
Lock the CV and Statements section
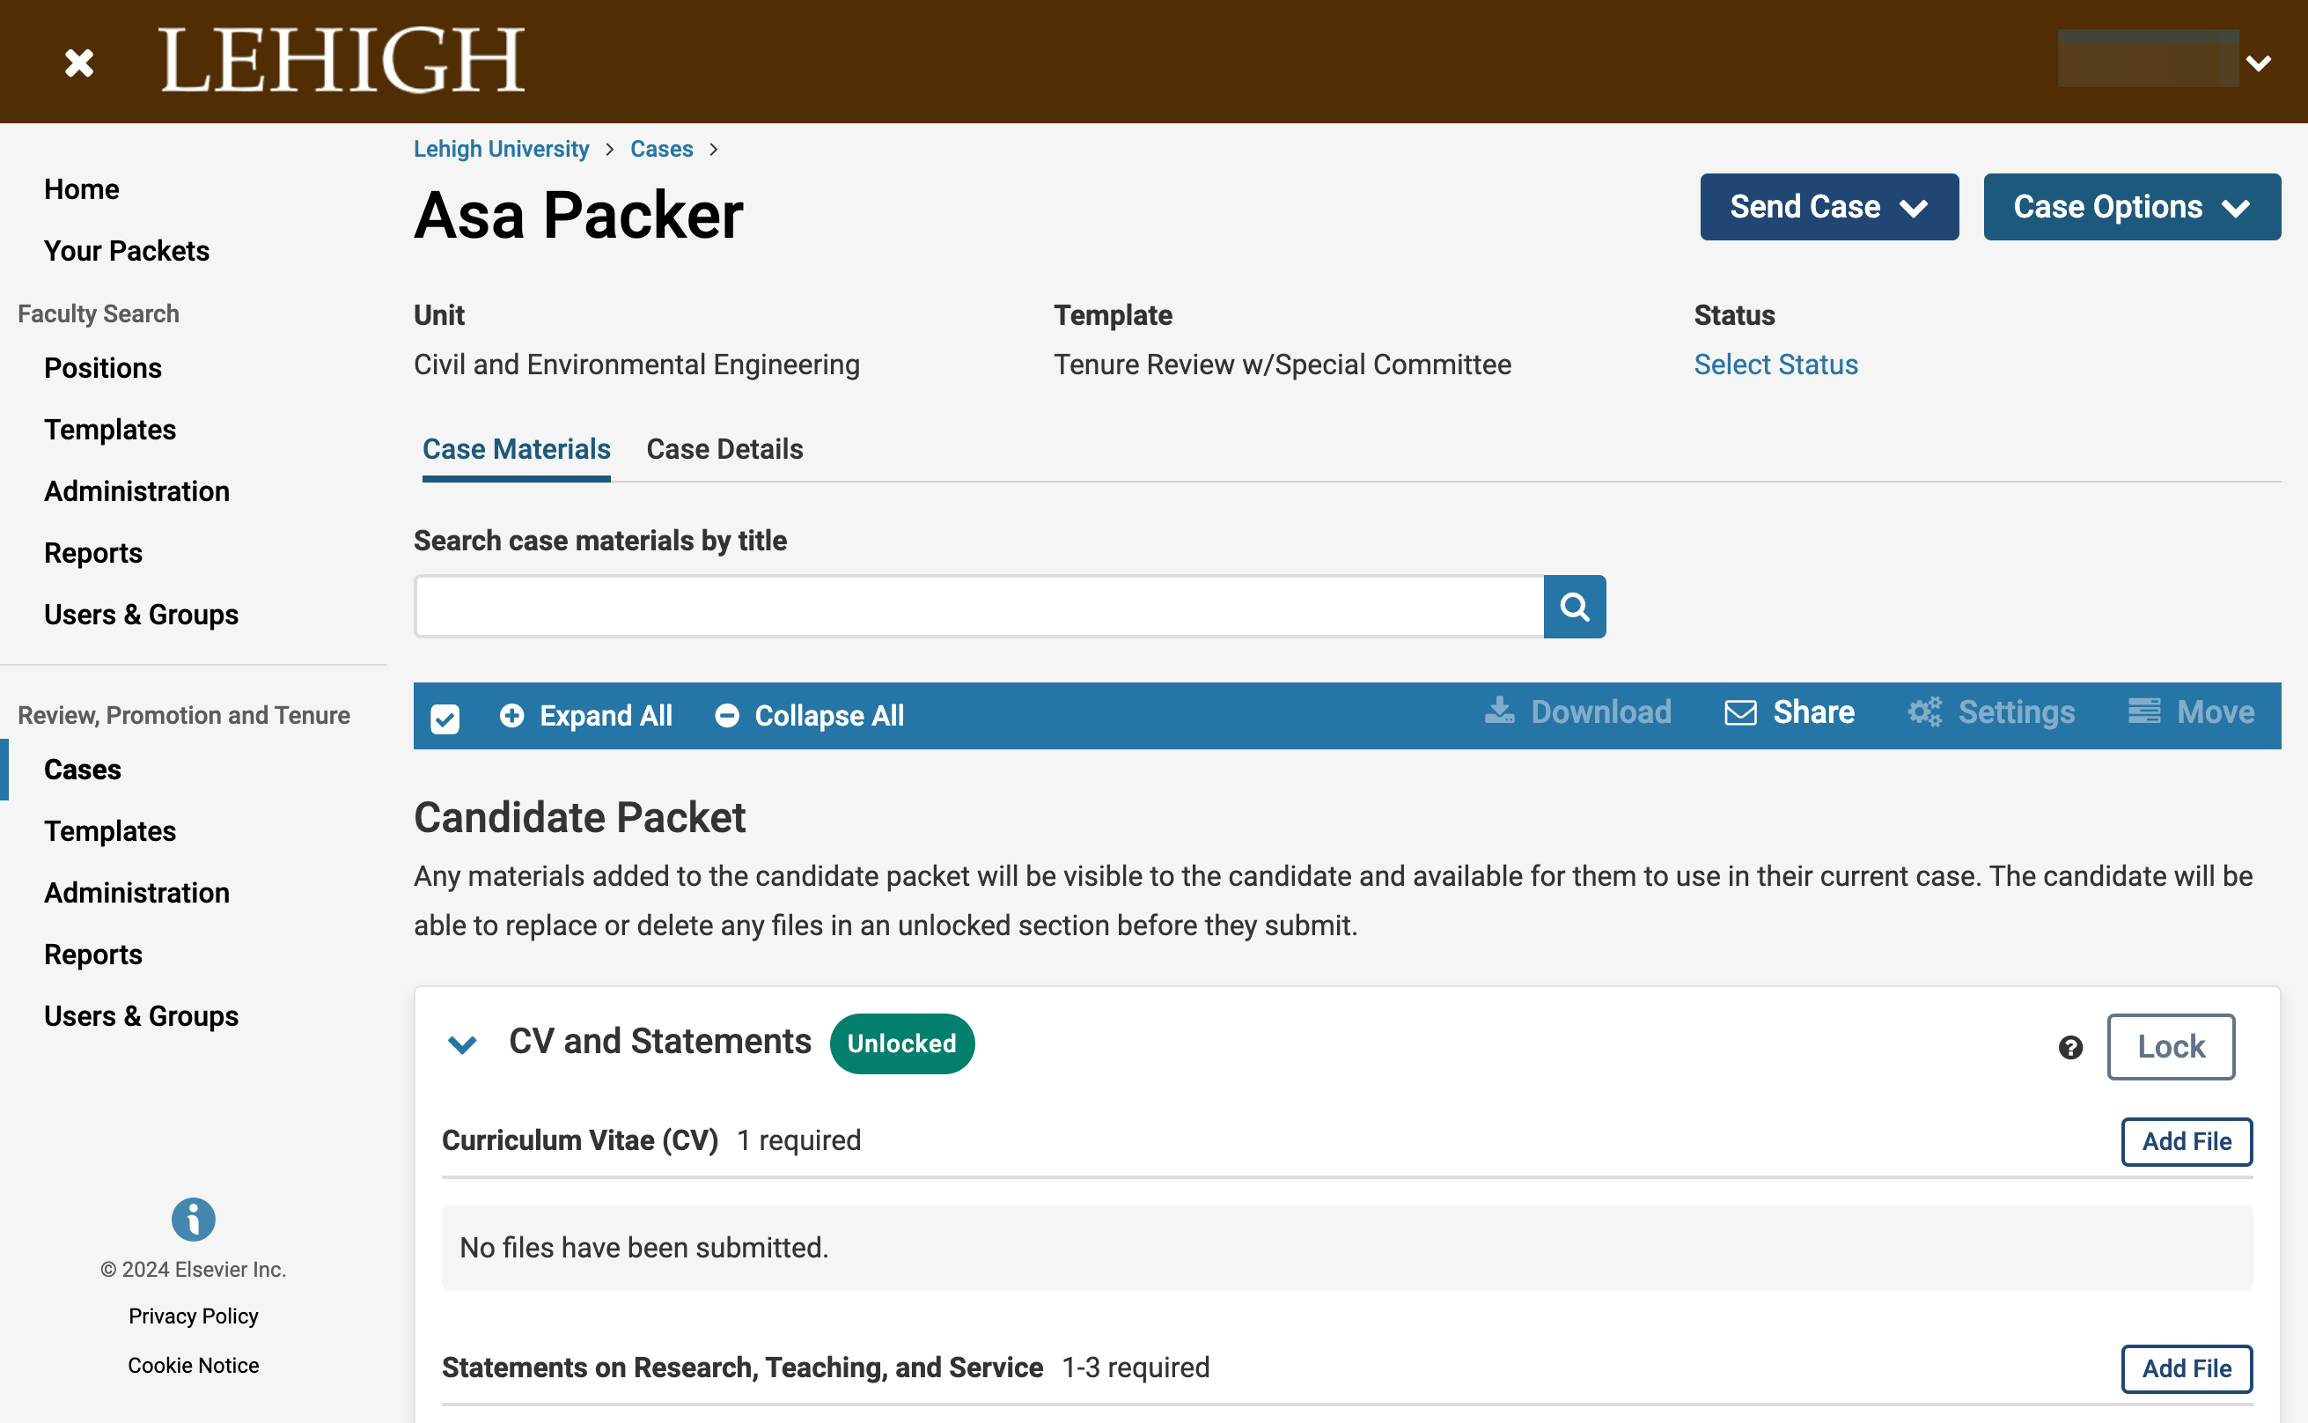coord(2170,1046)
